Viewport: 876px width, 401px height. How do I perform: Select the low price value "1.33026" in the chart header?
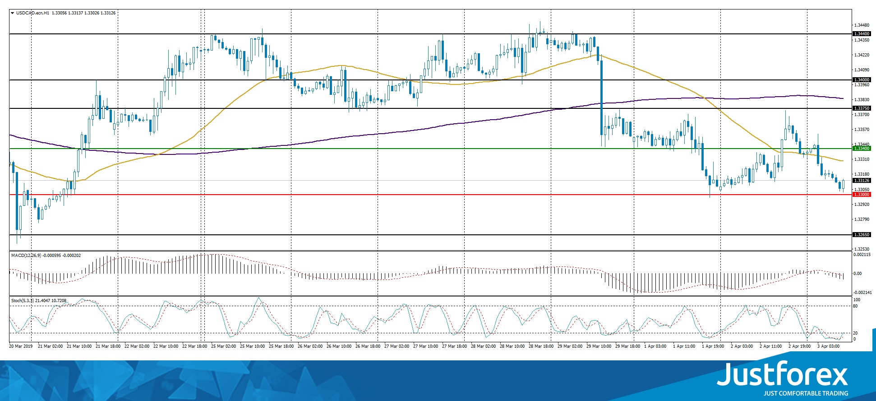coord(92,13)
